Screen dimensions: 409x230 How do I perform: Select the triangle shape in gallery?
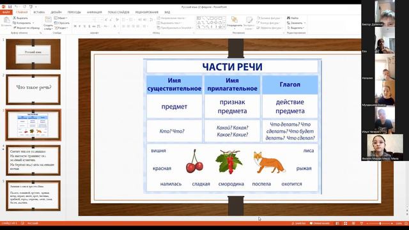(199, 23)
